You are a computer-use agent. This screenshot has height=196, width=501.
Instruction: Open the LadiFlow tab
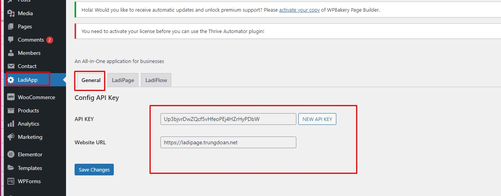pos(156,80)
